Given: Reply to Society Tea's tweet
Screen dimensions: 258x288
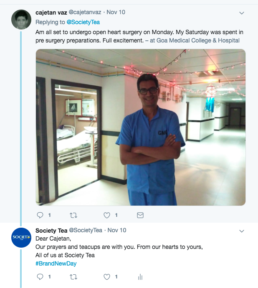Looking at the screenshot, I should 40,276.
